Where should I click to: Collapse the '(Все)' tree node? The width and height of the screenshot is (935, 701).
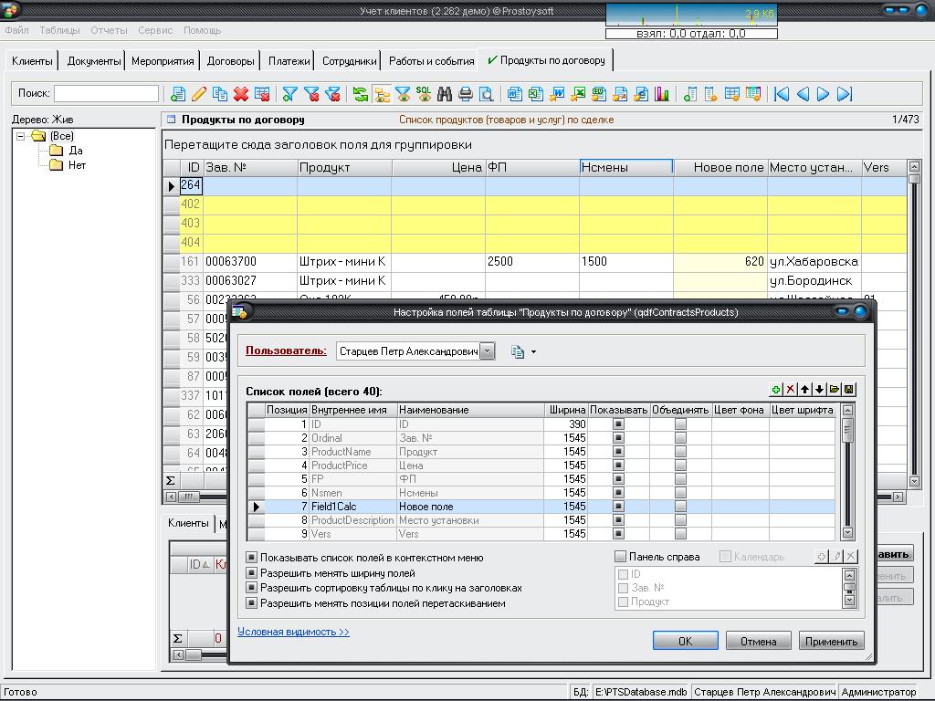[x=21, y=136]
